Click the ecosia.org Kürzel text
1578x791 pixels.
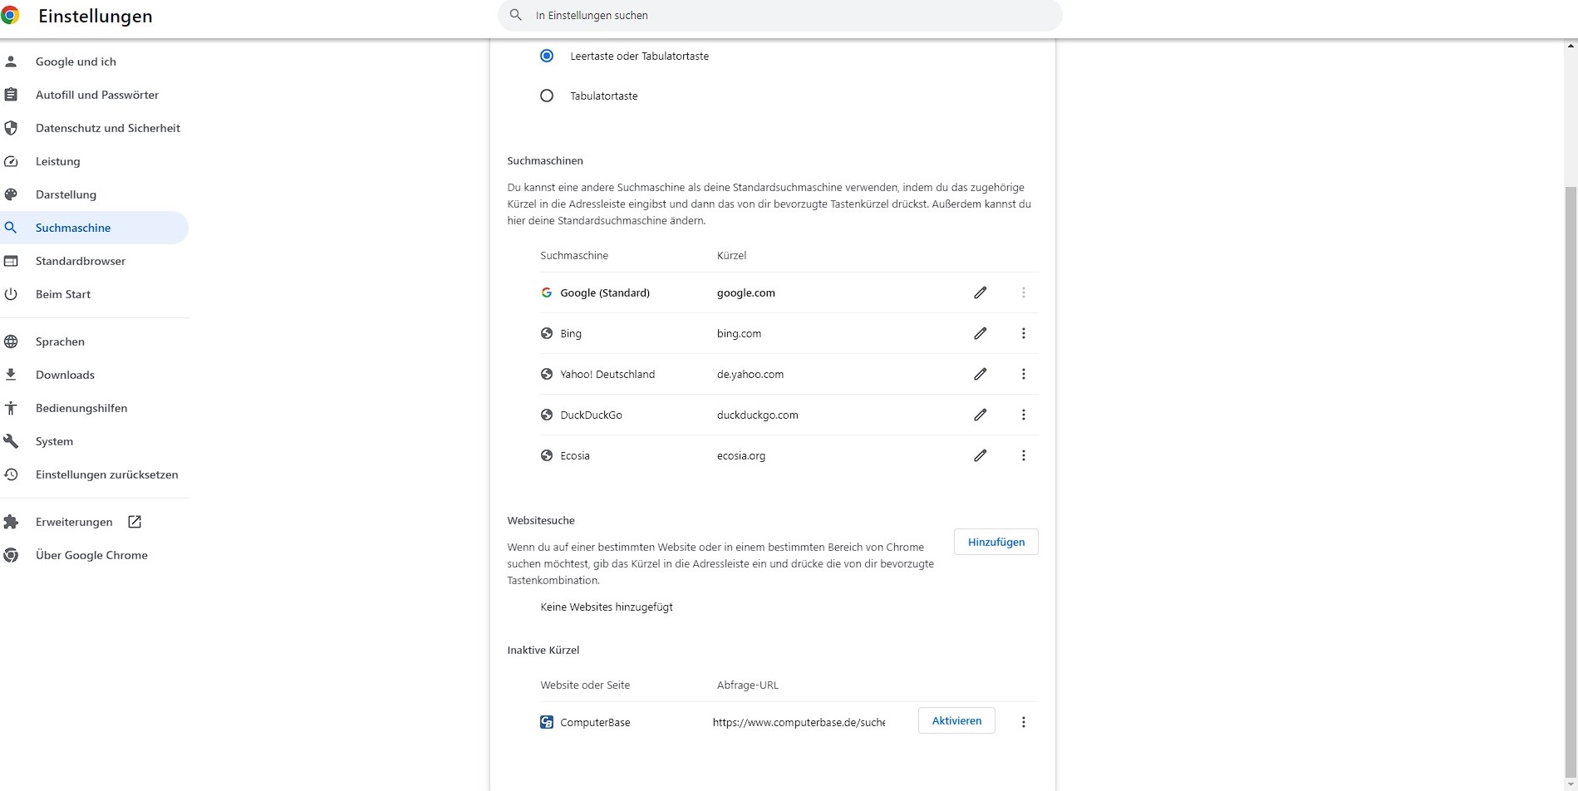tap(741, 455)
